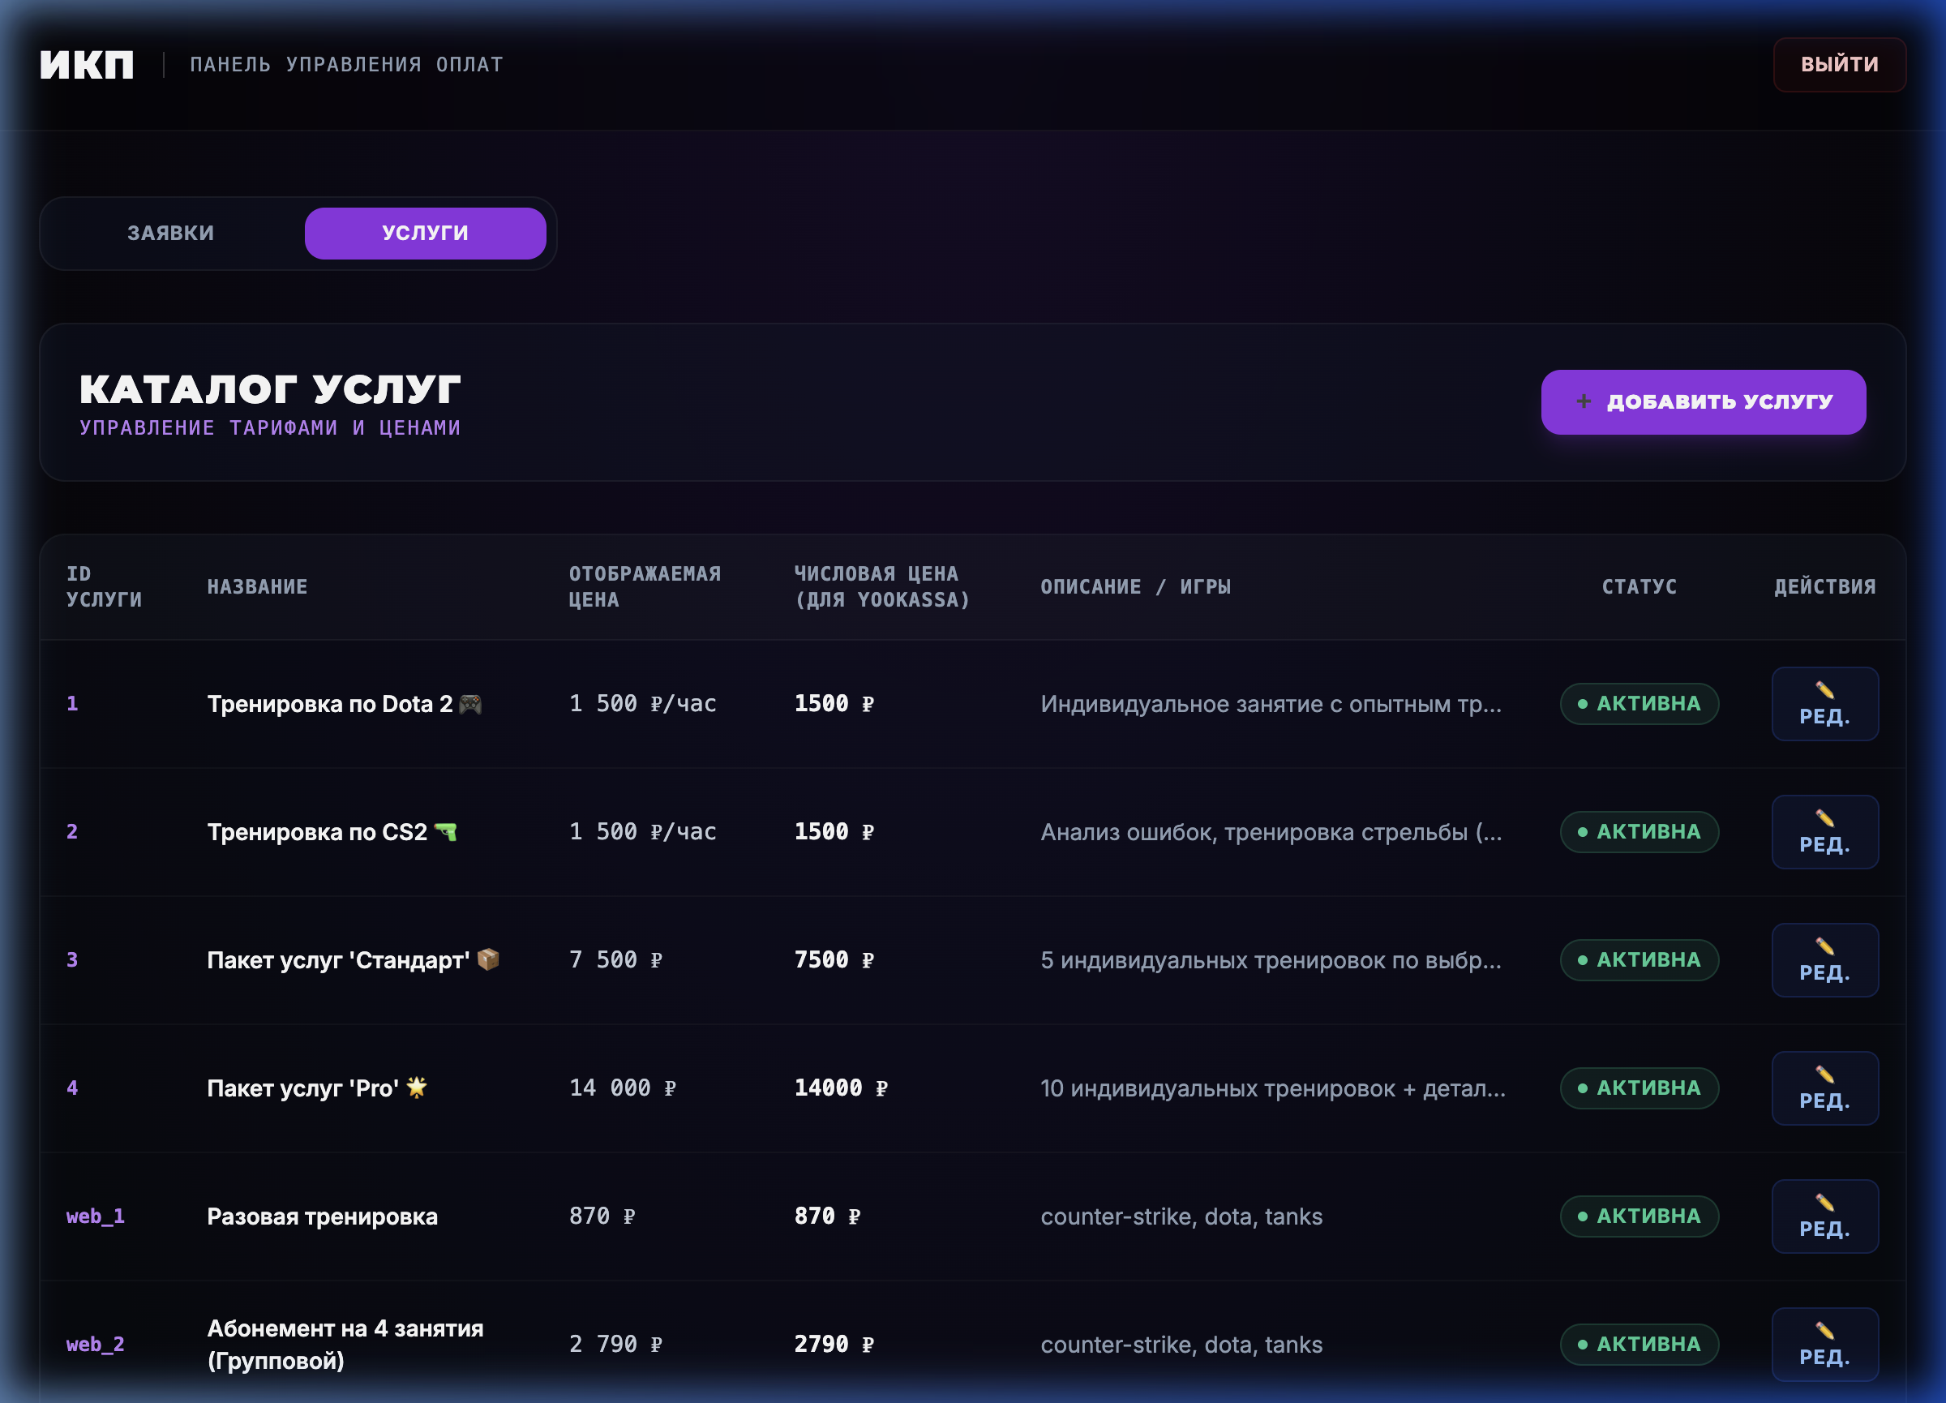Image resolution: width=1946 pixels, height=1403 pixels.
Task: Click the АКТИВНА badge for web_2 row
Action: pyautogui.click(x=1639, y=1344)
